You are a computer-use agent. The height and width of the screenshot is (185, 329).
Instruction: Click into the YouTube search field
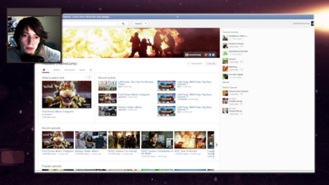(90, 23)
